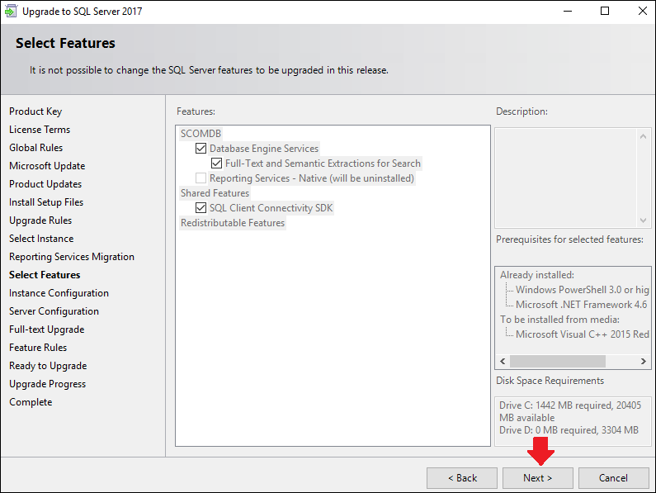Click the prerequisites scroll-left arrow
Viewport: 656px width, 493px height.
click(x=503, y=361)
